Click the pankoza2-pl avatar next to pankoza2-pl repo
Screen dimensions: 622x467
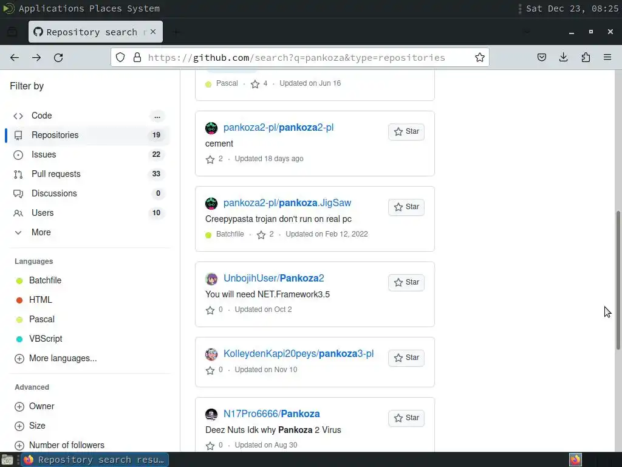[211, 128]
